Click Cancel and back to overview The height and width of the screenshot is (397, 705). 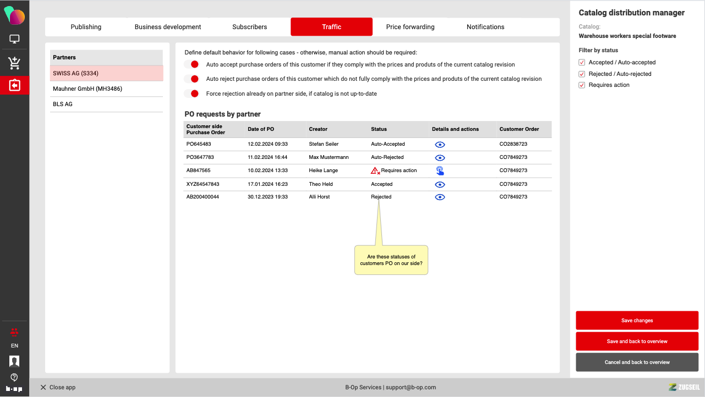(x=637, y=362)
